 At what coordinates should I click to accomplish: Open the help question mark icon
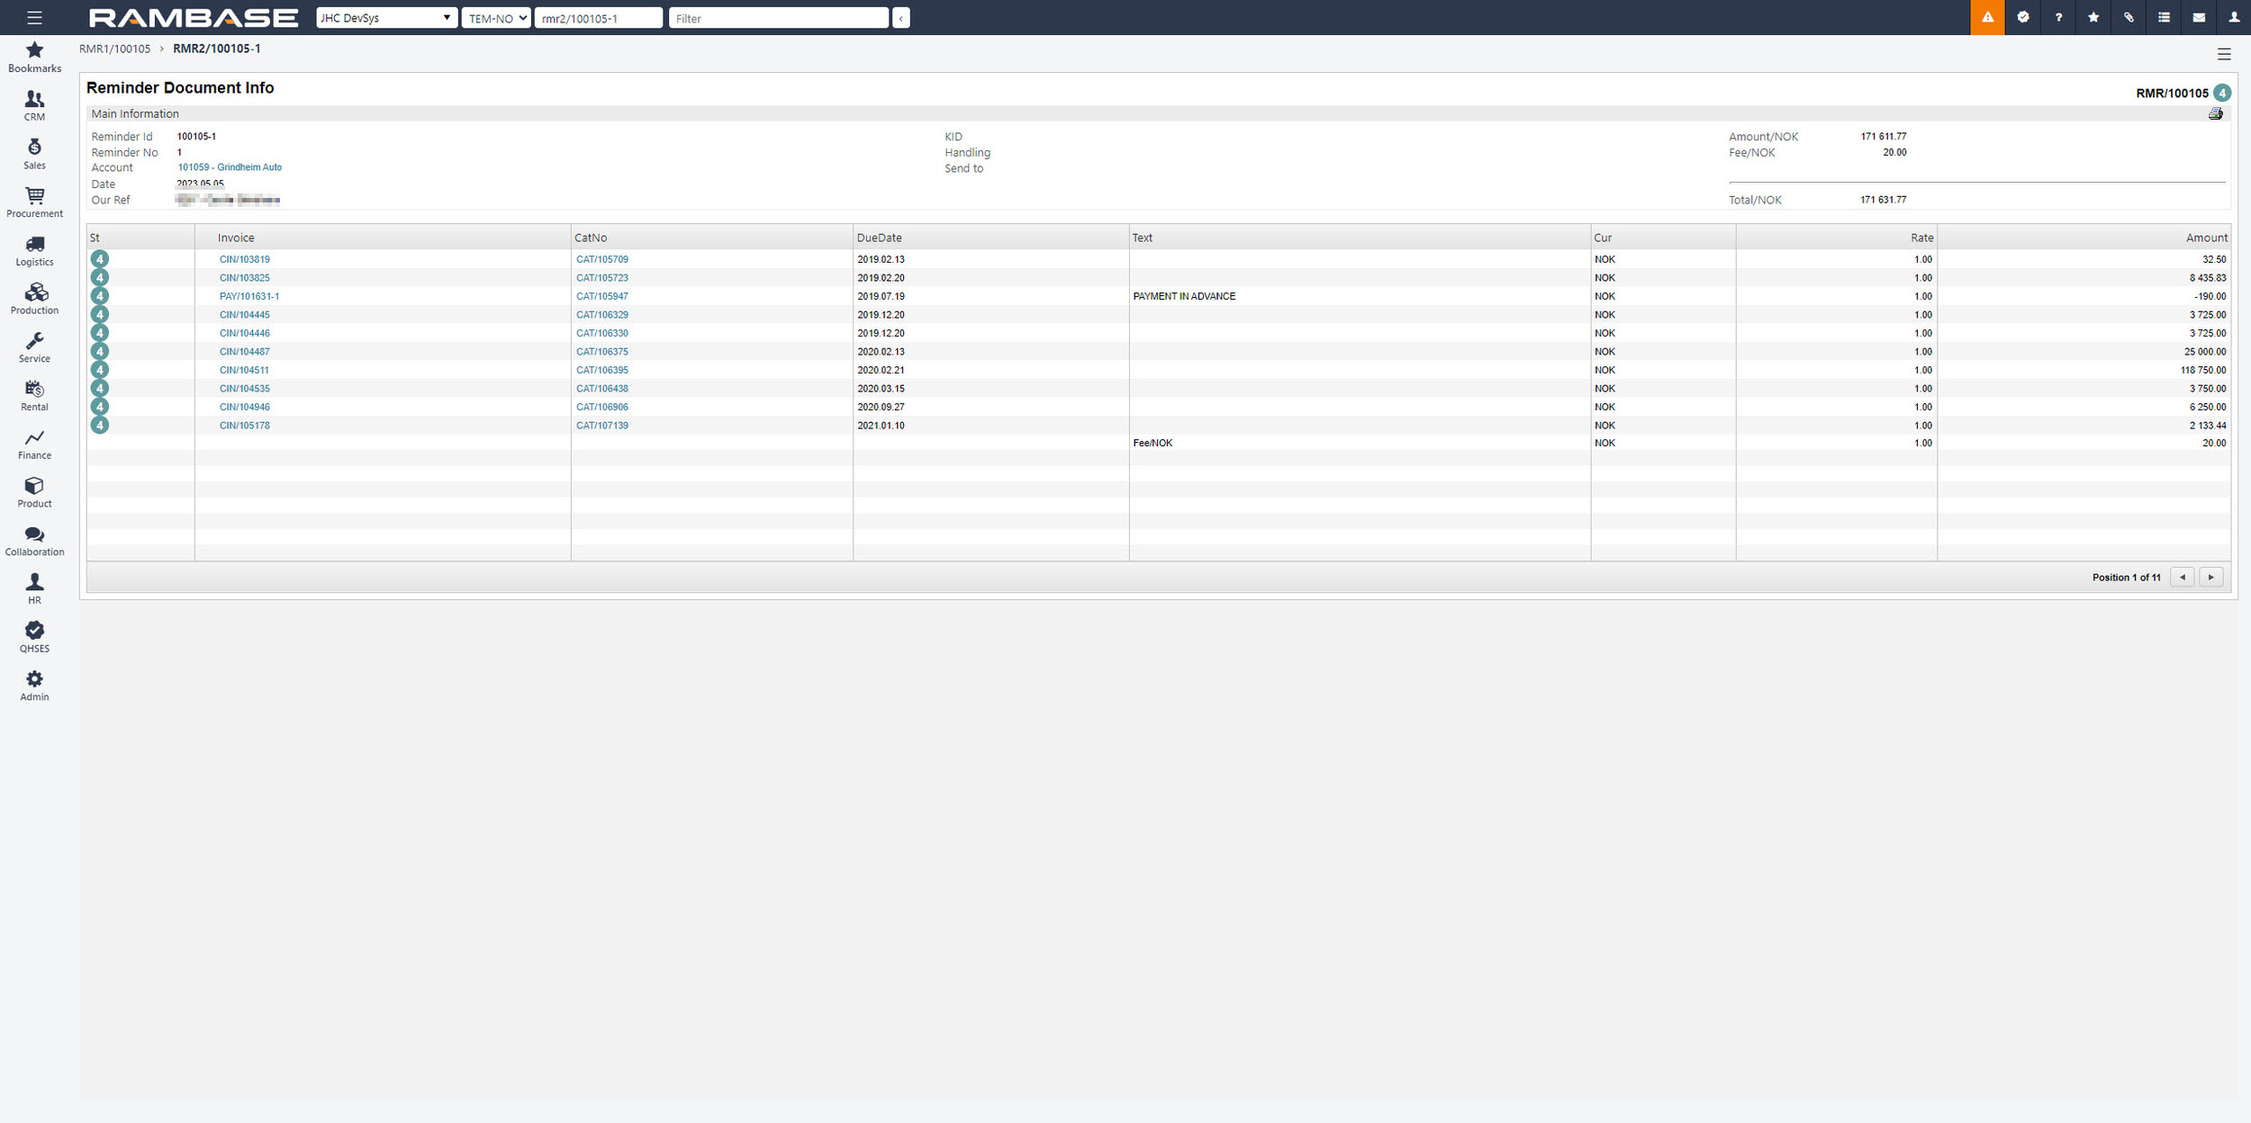click(x=2057, y=18)
